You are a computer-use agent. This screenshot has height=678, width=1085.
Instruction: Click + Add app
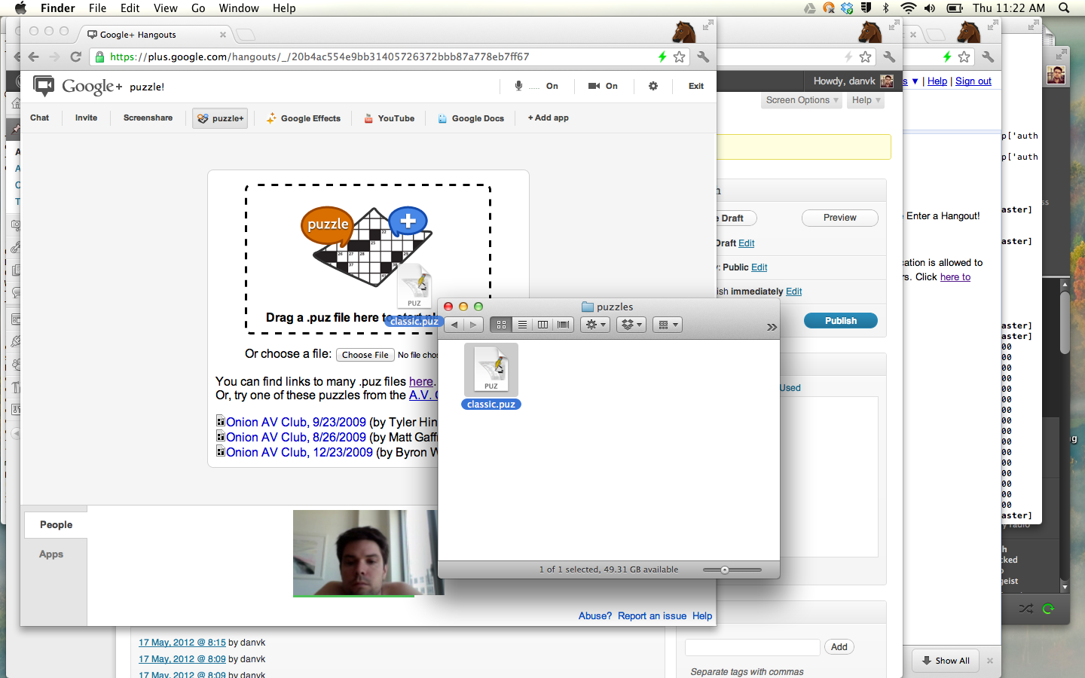coord(548,118)
